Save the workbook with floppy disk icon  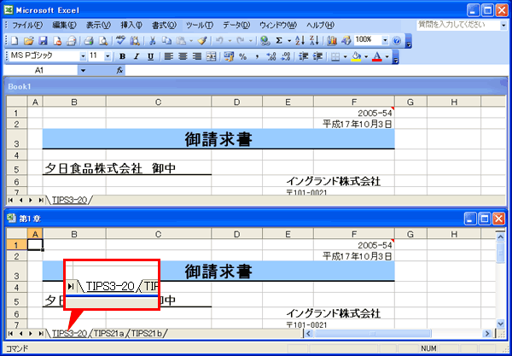[44, 40]
